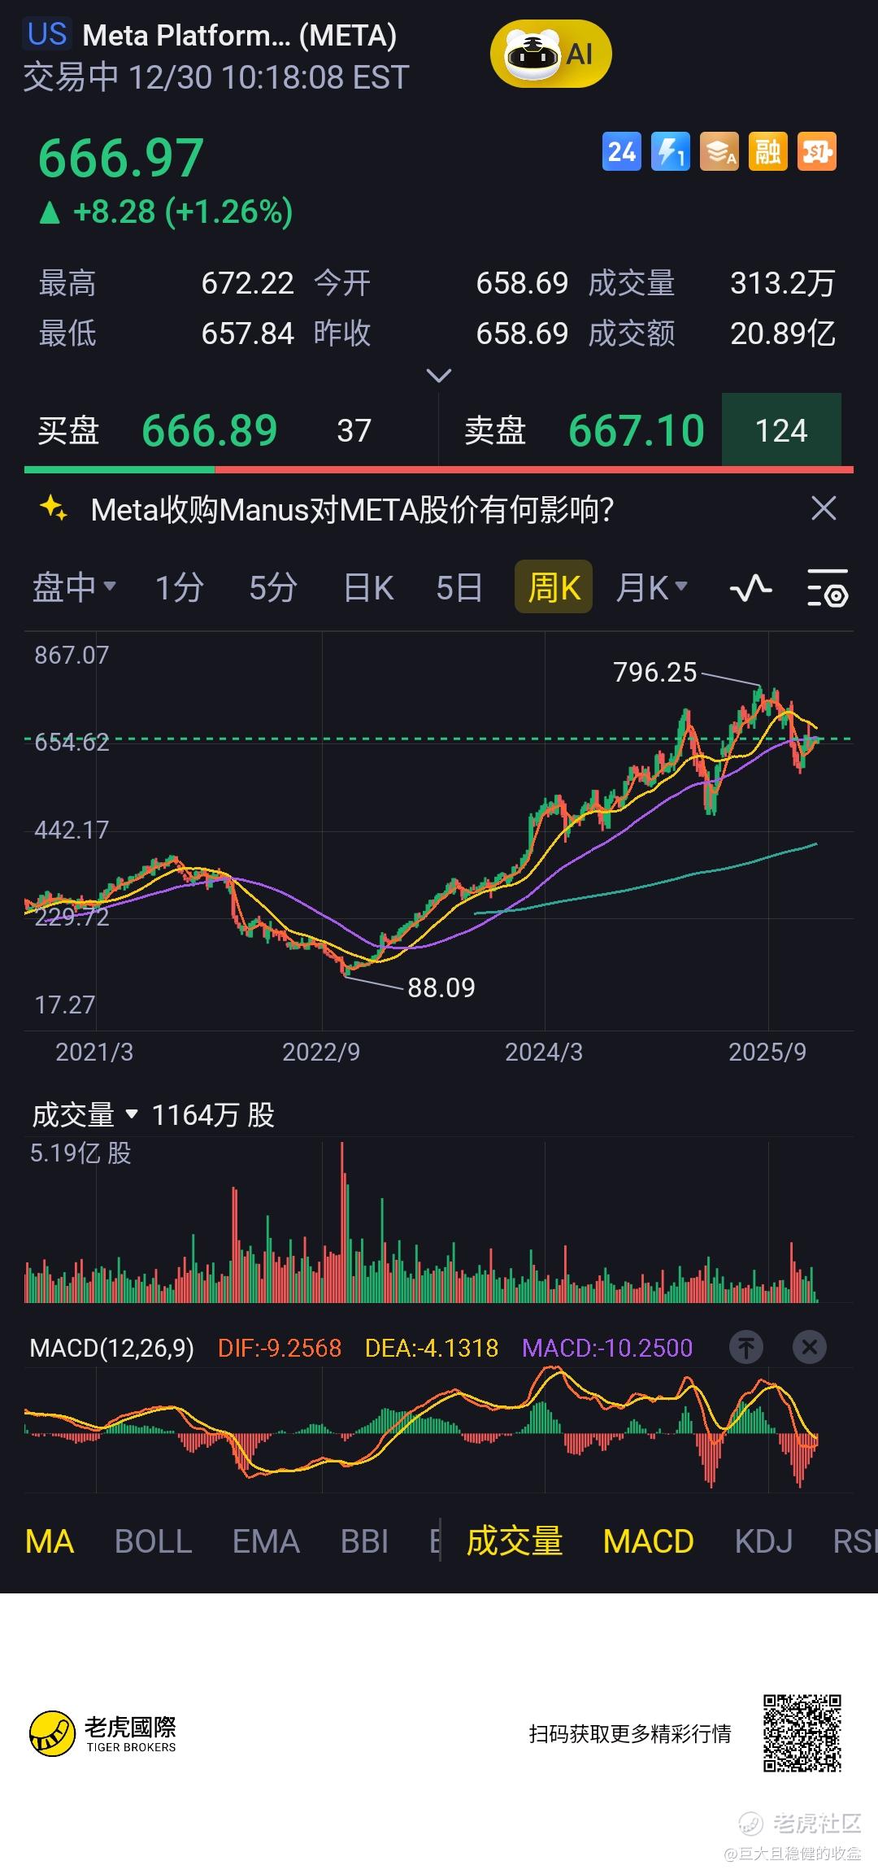
Task: Tap the 2022/9 date axis label
Action: (x=321, y=1052)
